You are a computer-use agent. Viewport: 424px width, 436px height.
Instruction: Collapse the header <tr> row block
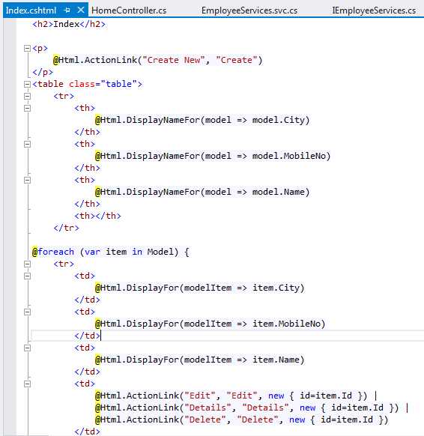[x=27, y=96]
